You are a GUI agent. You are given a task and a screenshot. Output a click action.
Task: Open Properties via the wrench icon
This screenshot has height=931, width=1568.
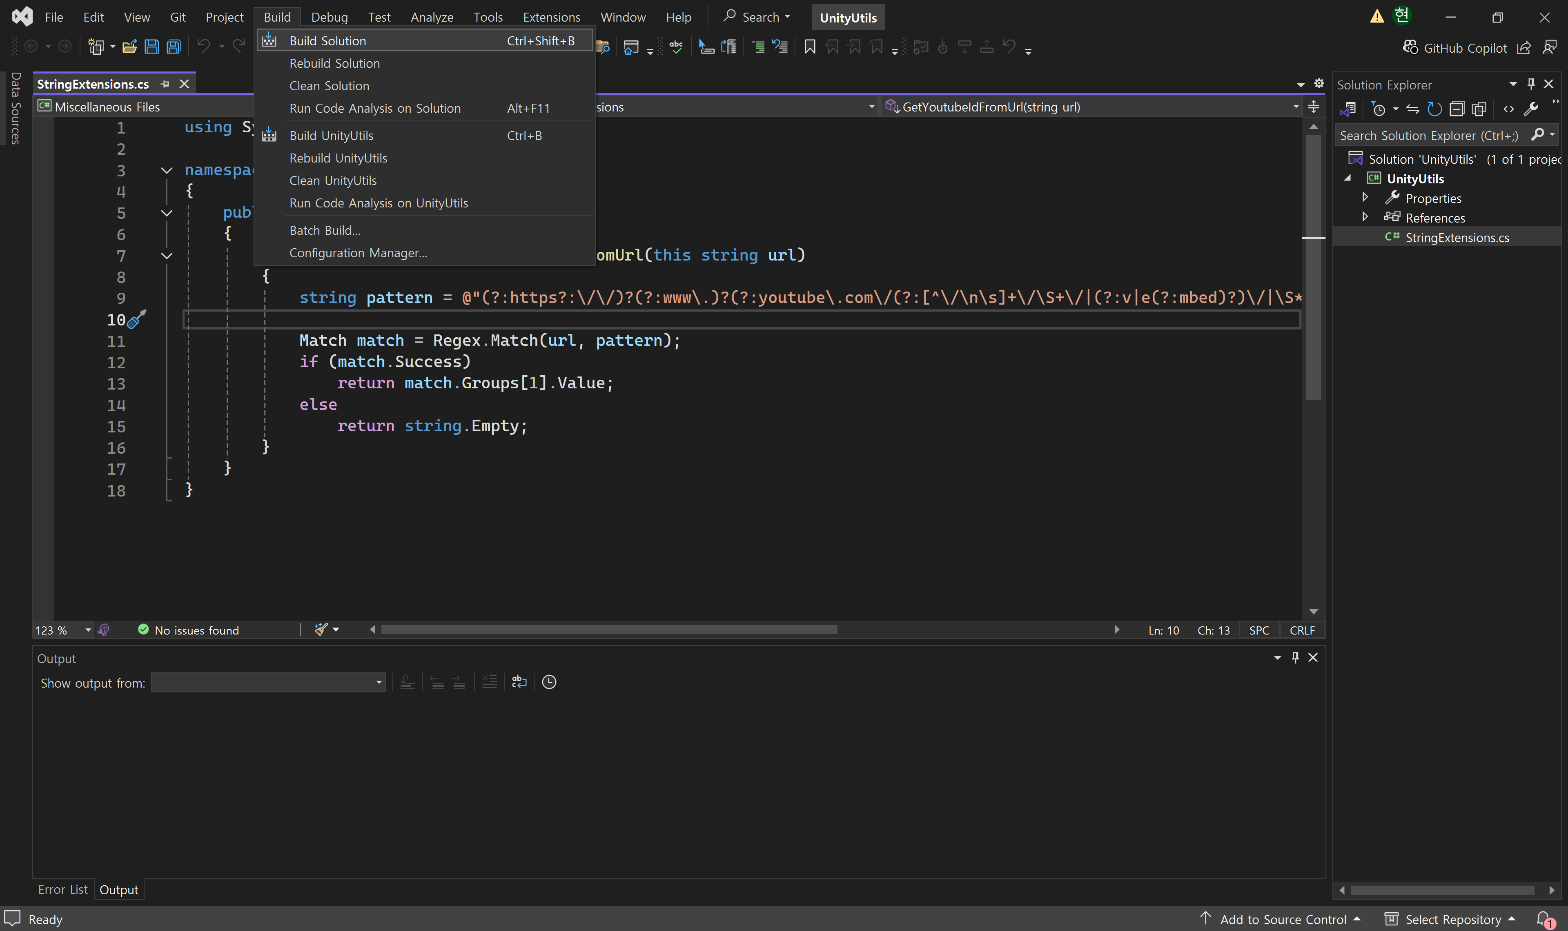click(x=1530, y=109)
